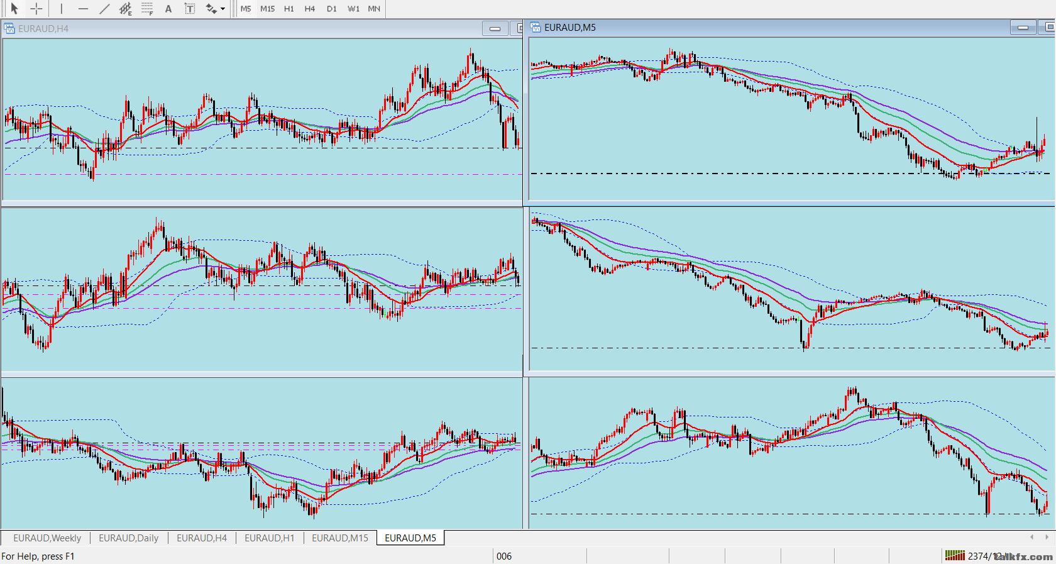Open the EURAUD,Daily chart tab

128,538
